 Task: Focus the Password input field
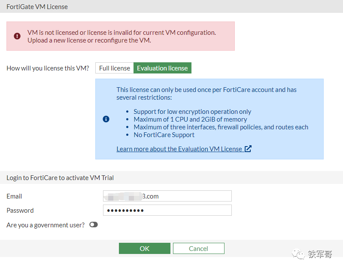pyautogui.click(x=167, y=210)
